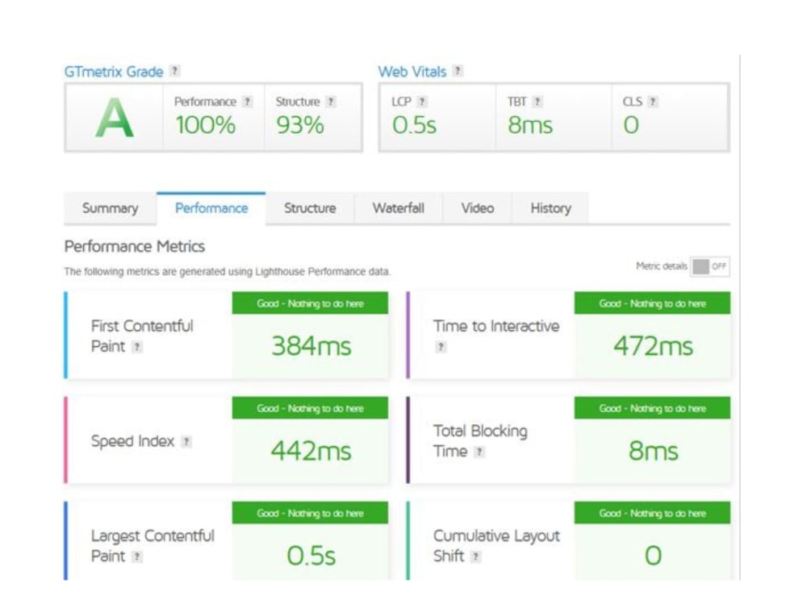Image resolution: width=807 pixels, height=605 pixels.
Task: Open First Contentful Paint help icon
Action: pos(137,347)
